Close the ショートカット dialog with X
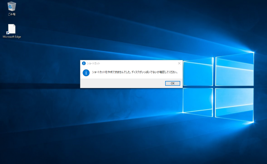Screen dimensions: 267x164 [179, 63]
